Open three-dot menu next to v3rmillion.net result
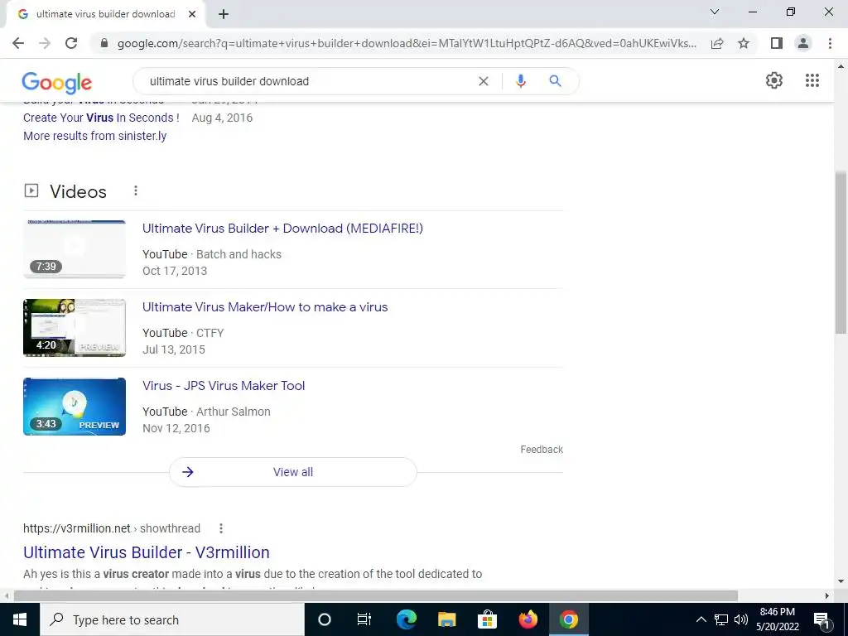 click(220, 528)
